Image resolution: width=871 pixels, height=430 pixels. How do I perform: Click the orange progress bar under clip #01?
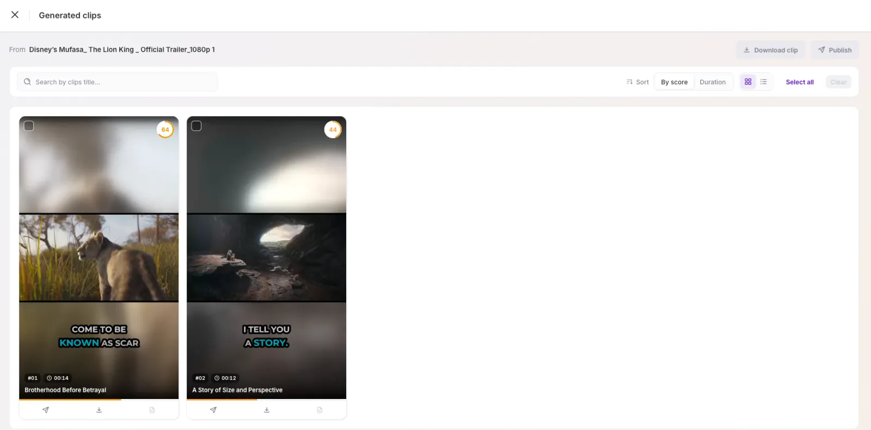pyautogui.click(x=70, y=400)
